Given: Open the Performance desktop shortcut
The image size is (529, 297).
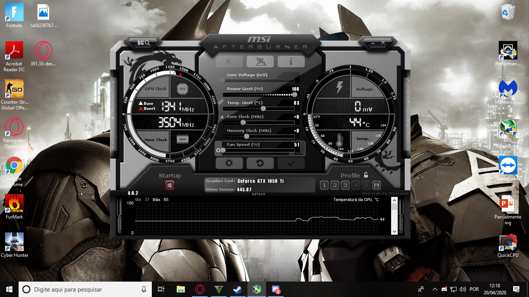Looking at the screenshot, I should [x=508, y=54].
